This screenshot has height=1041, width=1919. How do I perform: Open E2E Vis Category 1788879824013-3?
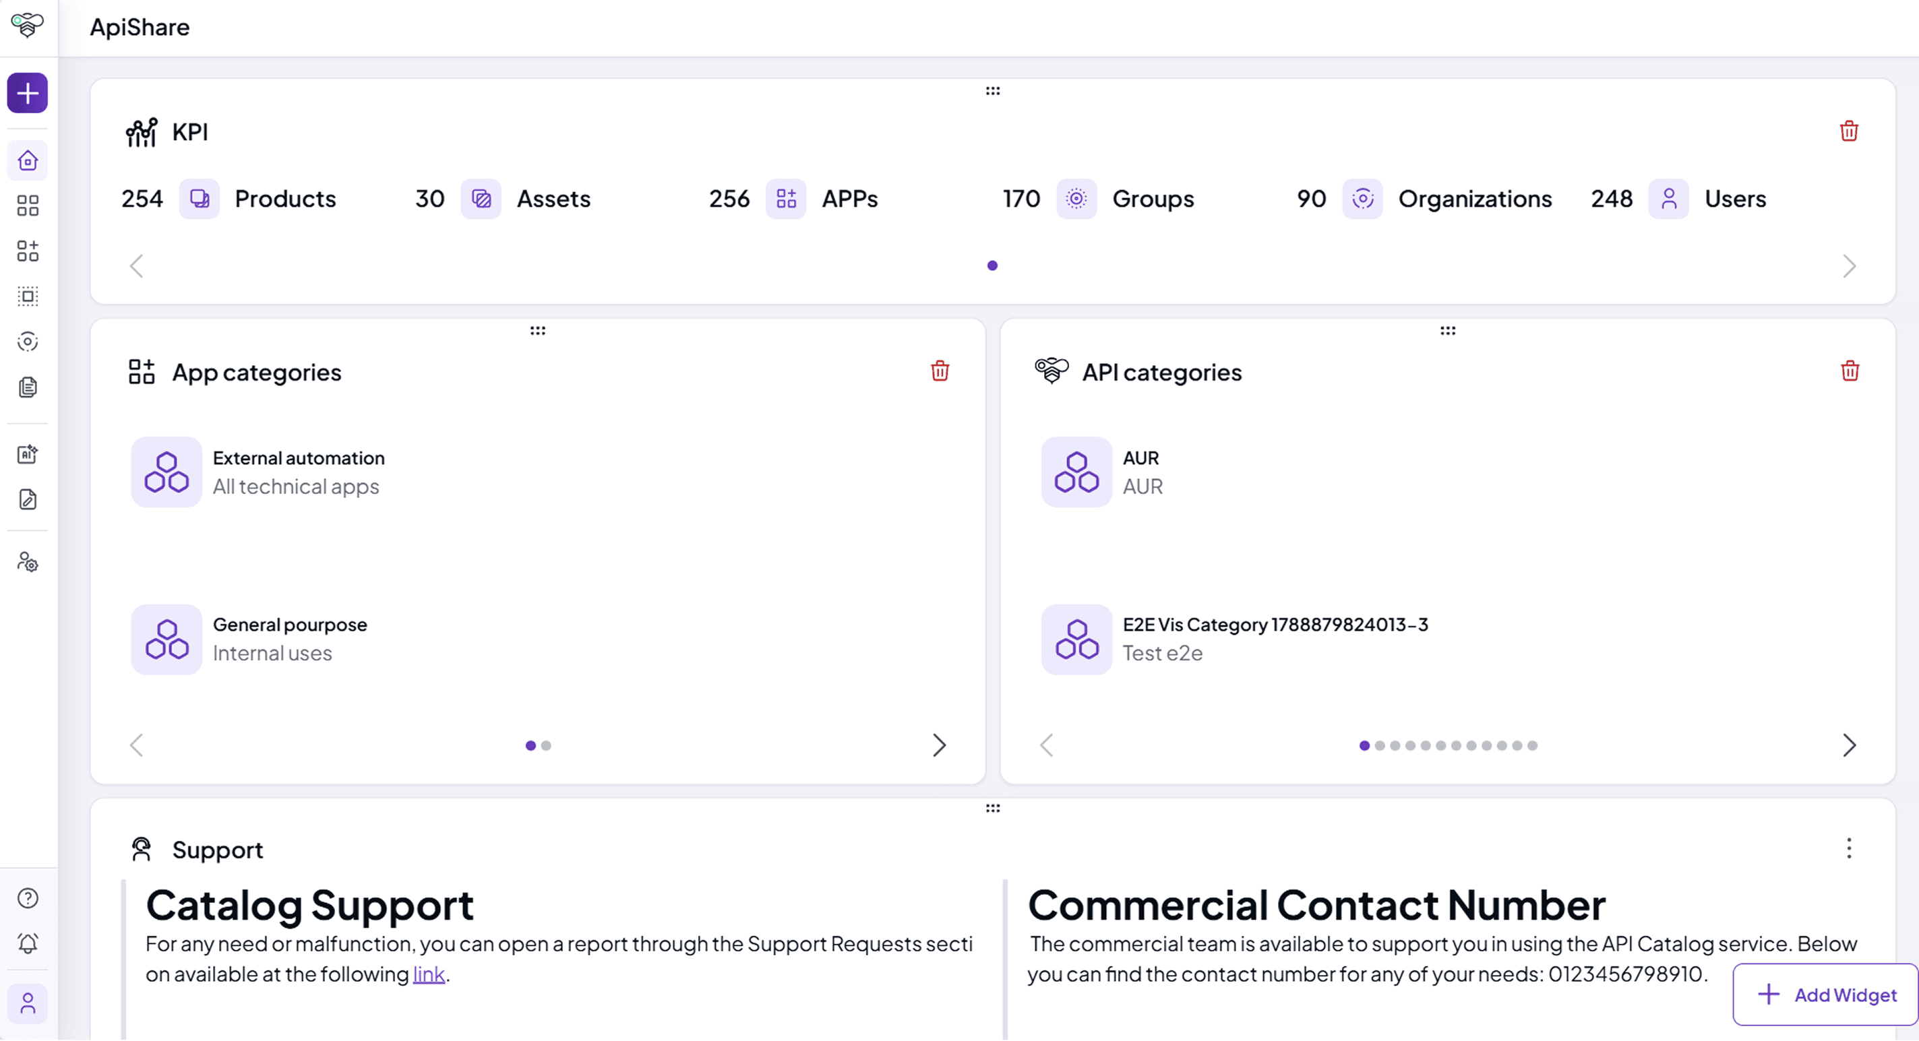(x=1234, y=639)
